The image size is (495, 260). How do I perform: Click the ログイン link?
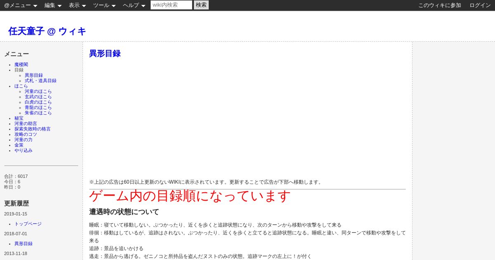pos(480,5)
